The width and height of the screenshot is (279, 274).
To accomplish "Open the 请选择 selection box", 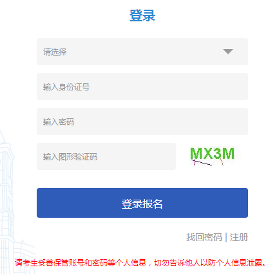I will (142, 52).
